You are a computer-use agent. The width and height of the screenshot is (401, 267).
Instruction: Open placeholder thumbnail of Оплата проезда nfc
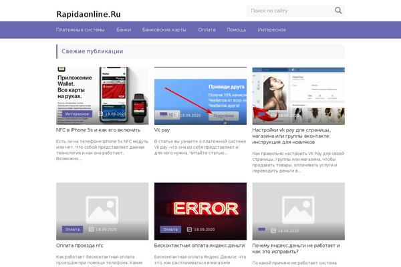pyautogui.click(x=102, y=212)
